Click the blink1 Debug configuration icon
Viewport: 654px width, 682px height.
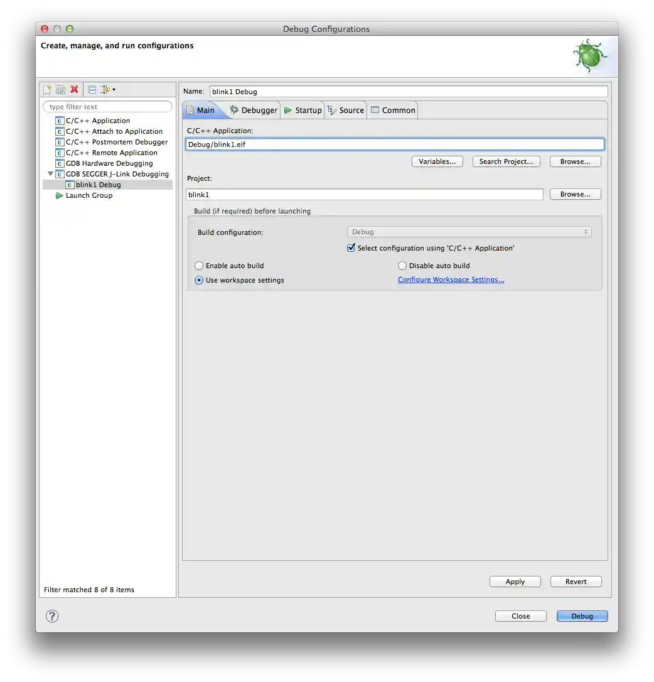click(x=69, y=185)
